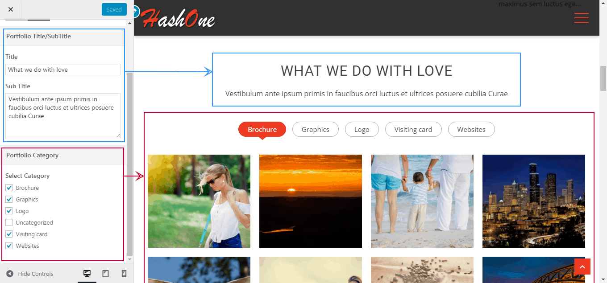The height and width of the screenshot is (283, 607).
Task: Uncheck the Brochure category checkbox
Action: [9, 188]
